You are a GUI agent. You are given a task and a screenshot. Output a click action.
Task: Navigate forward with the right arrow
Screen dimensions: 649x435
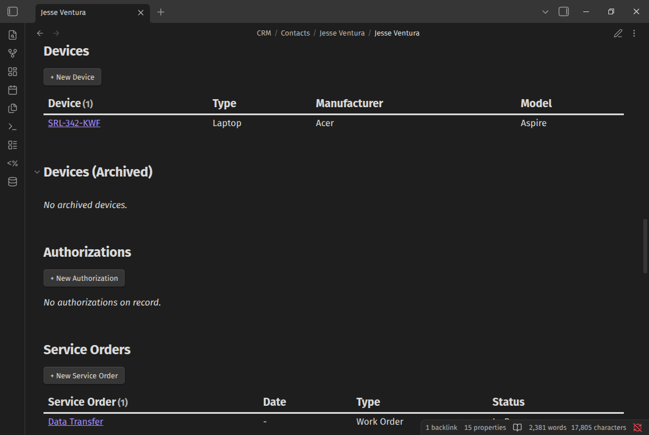point(56,33)
